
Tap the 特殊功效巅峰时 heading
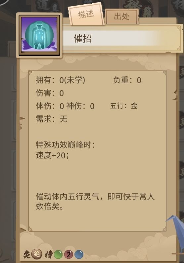65,145
